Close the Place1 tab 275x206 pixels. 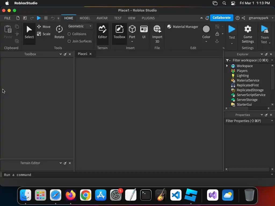[91, 54]
